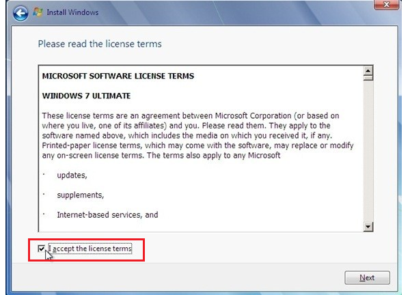This screenshot has width=410, height=295.
Task: Click the "supplements," bullet item
Action: click(x=80, y=195)
